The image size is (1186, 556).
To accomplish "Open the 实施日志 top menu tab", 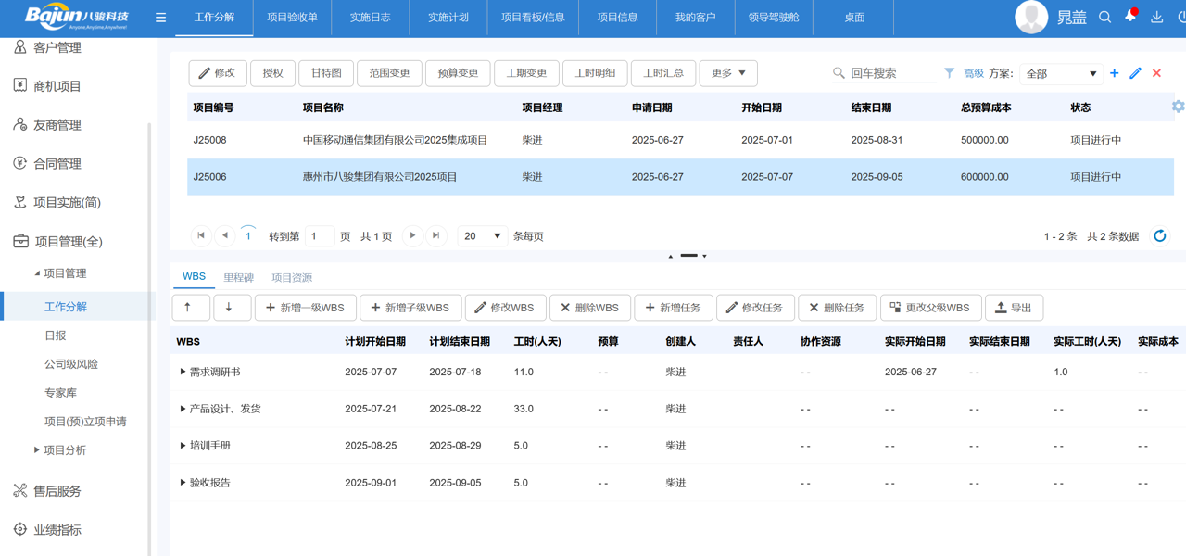I will [370, 18].
